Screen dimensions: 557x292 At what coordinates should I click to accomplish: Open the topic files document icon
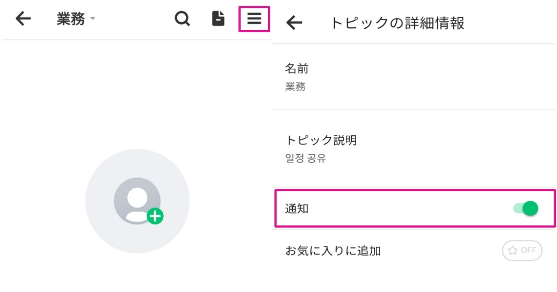click(218, 19)
